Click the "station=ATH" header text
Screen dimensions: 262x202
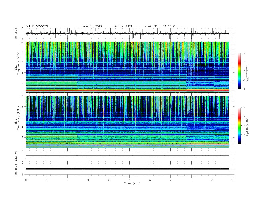coord(123,26)
